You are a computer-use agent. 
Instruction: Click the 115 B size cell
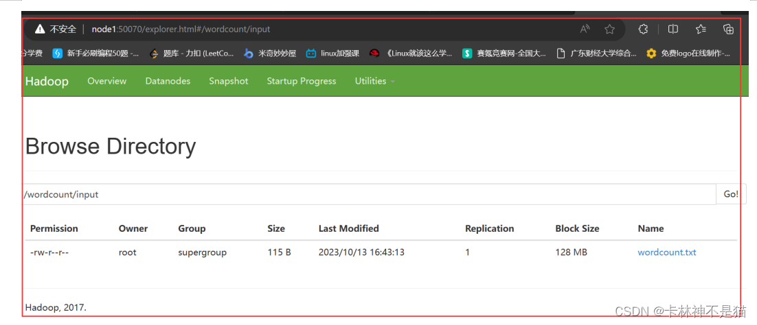[x=279, y=252]
